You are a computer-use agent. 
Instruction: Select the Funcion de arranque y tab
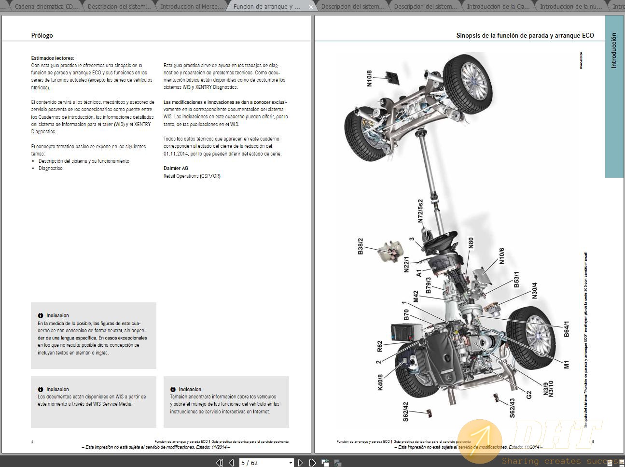pyautogui.click(x=266, y=7)
